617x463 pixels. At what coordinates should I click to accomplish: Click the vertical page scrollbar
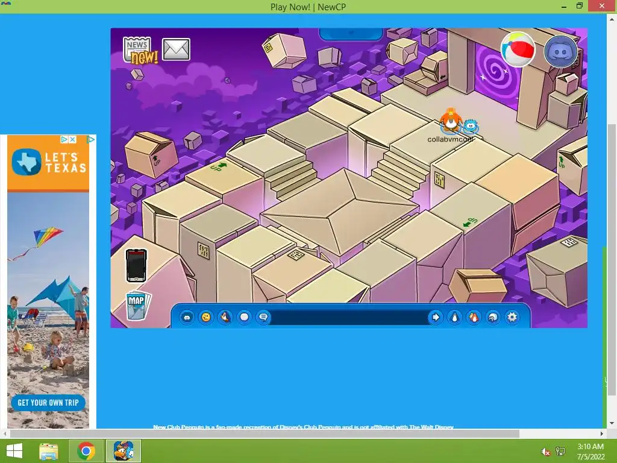pos(612,259)
